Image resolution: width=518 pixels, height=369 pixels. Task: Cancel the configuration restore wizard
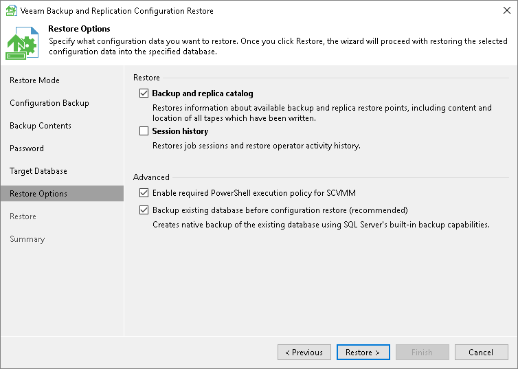pos(481,353)
